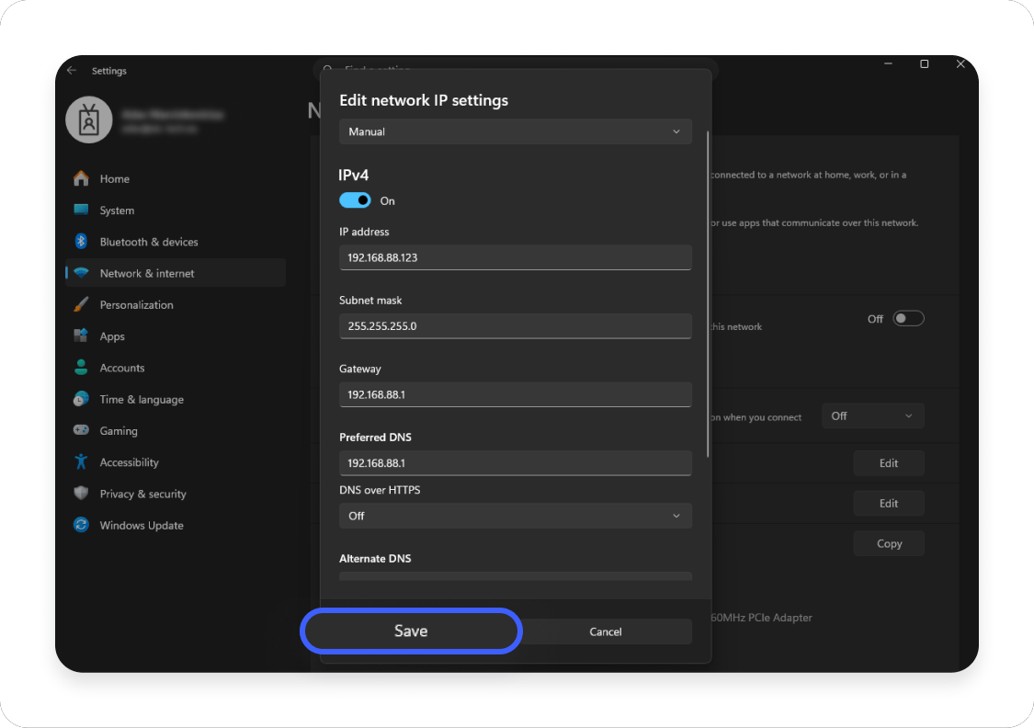This screenshot has height=728, width=1034.
Task: Open Accessibility settings
Action: [x=176, y=462]
